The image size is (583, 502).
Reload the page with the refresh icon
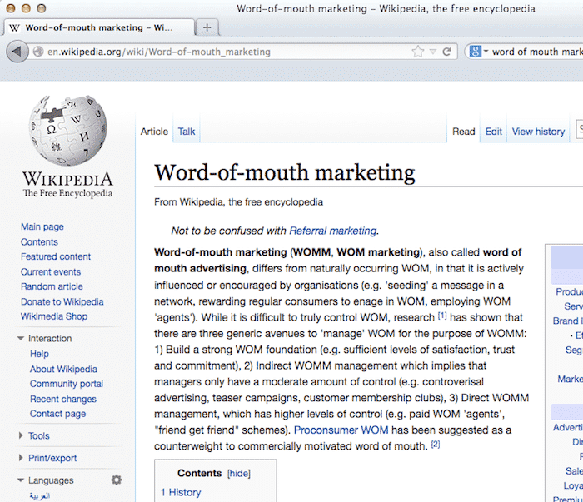[x=447, y=52]
